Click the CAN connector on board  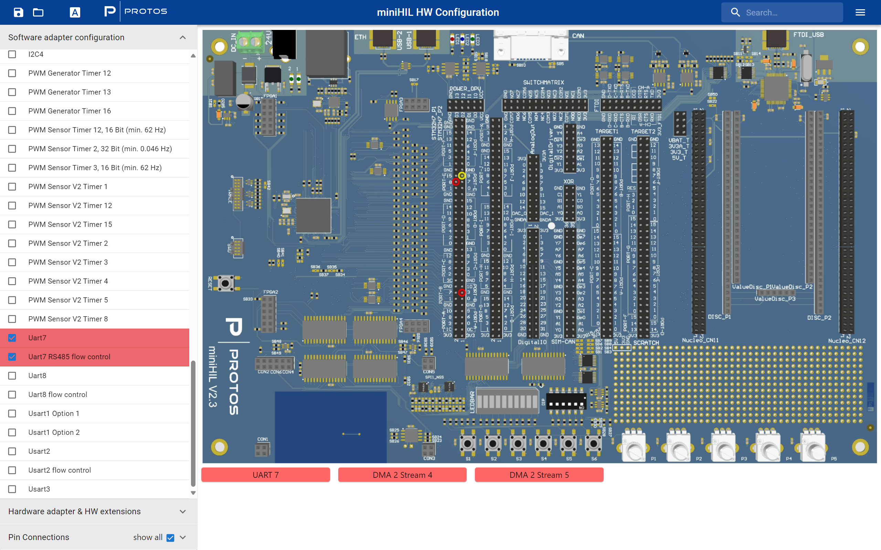click(x=531, y=45)
